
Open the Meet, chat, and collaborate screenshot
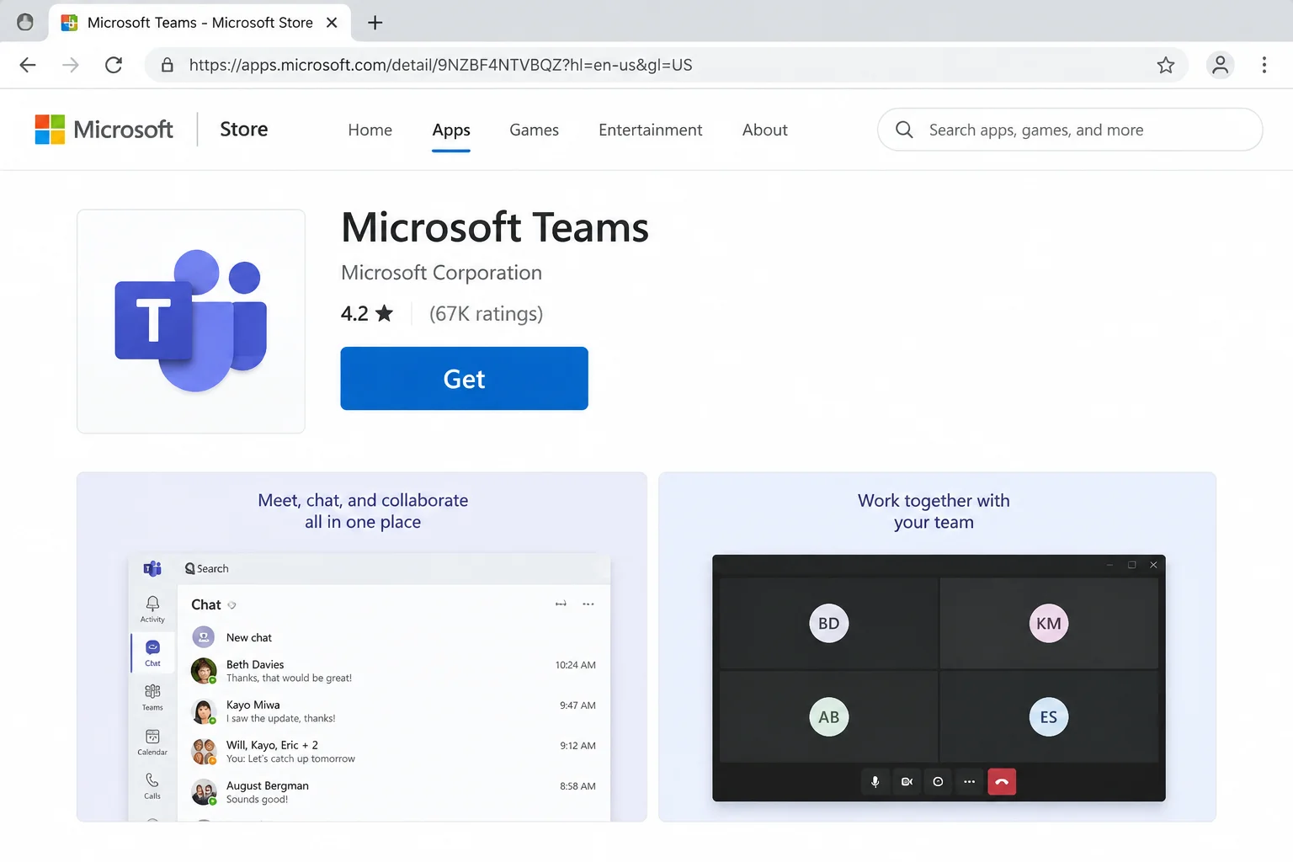(x=362, y=646)
